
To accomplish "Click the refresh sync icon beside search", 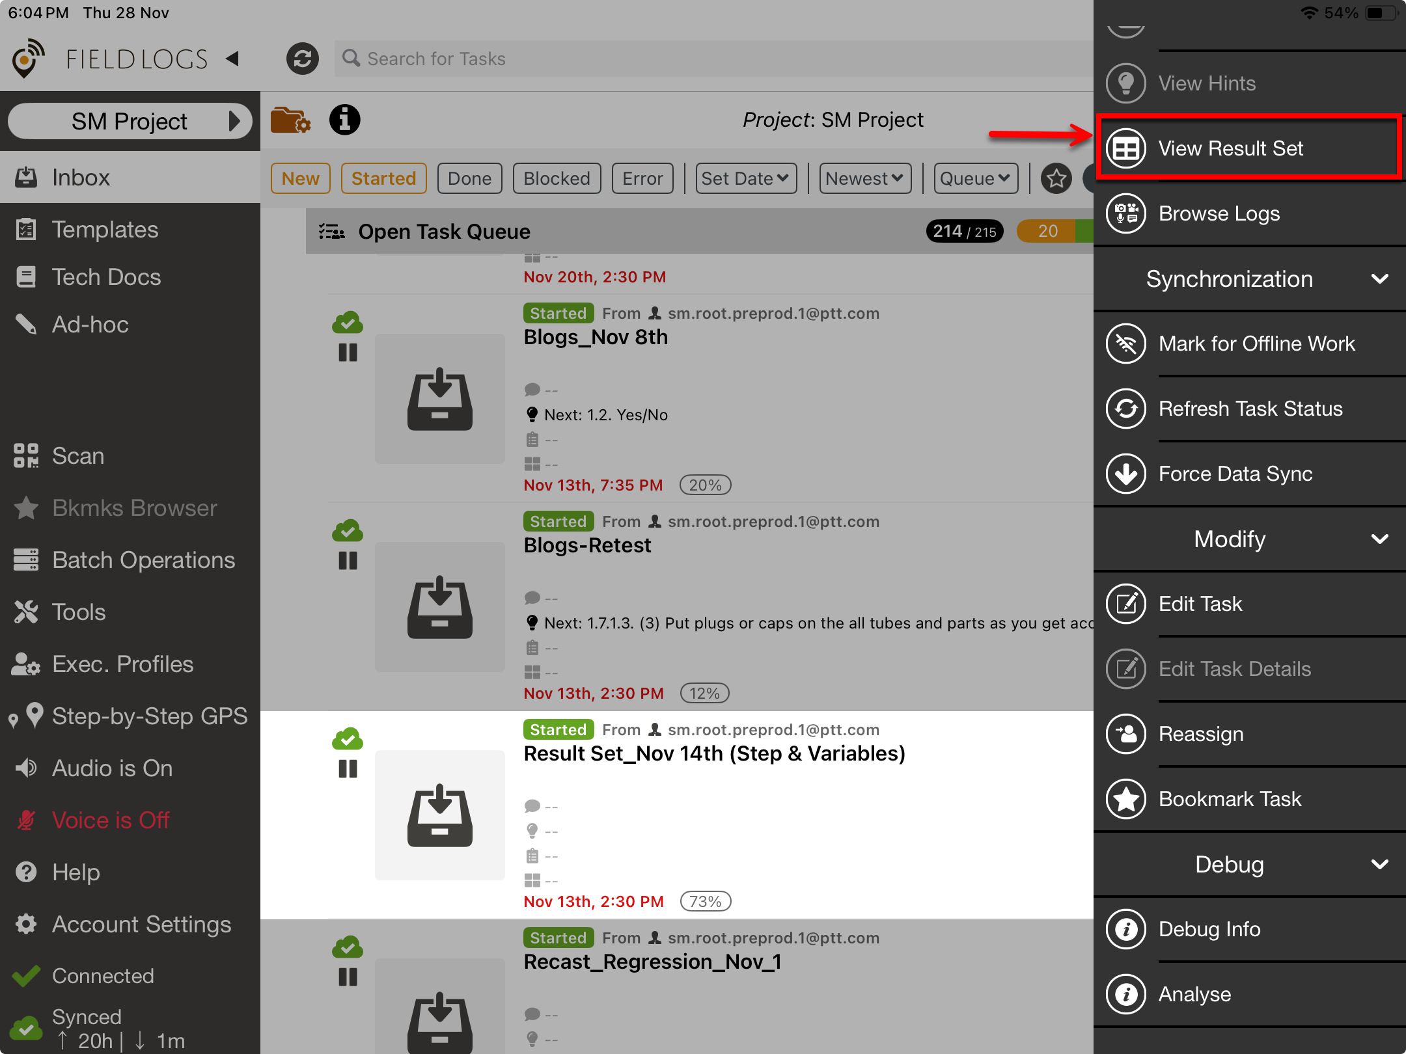I will tap(302, 59).
